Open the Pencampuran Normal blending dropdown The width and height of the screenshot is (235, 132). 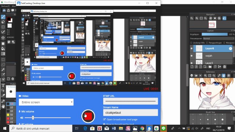click(218, 38)
